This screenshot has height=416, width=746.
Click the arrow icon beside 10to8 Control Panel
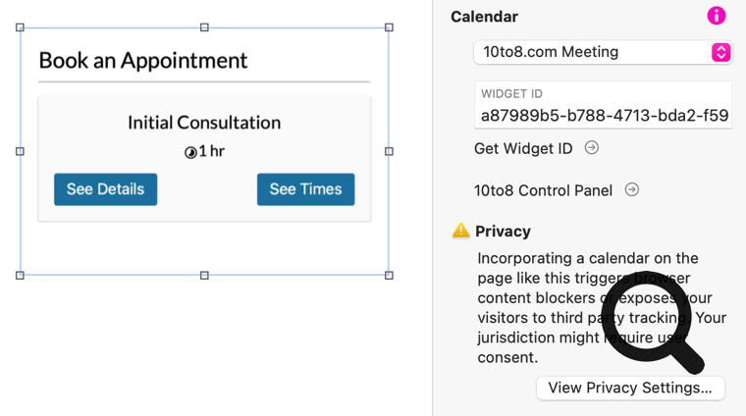coord(632,189)
